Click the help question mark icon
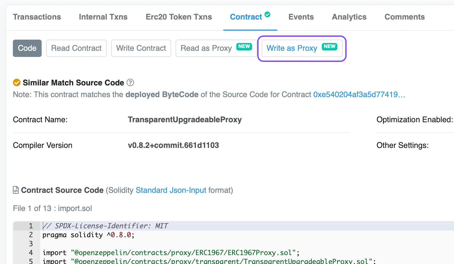454x264 pixels. pyautogui.click(x=130, y=83)
